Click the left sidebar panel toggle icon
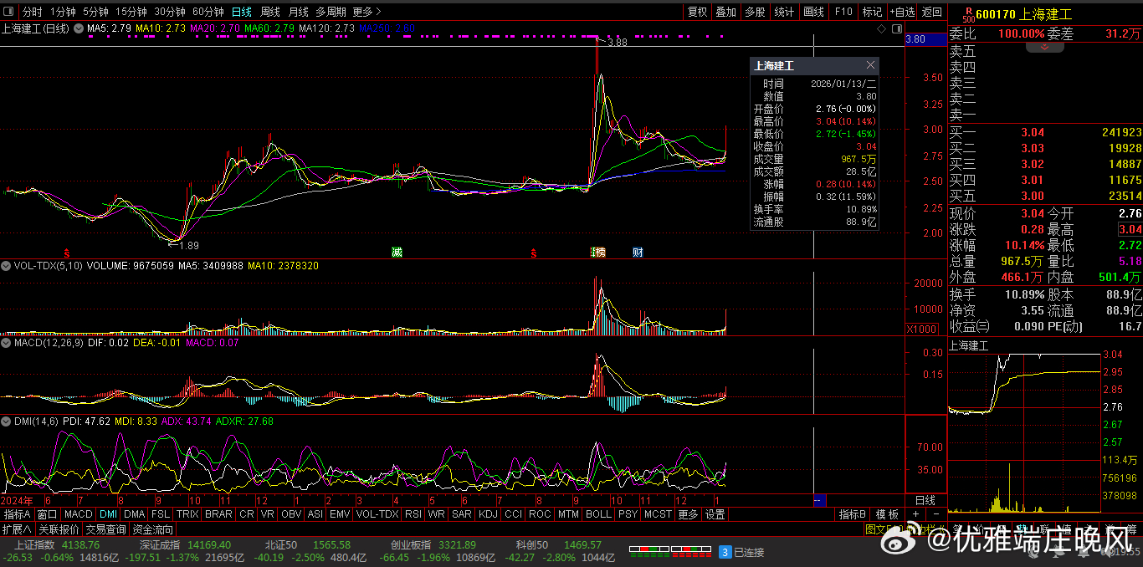 tap(9, 12)
